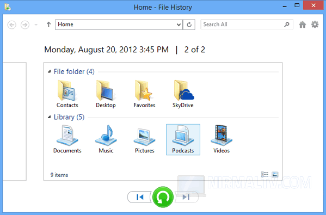Go to next version
The width and height of the screenshot is (326, 215).
pos(186,197)
